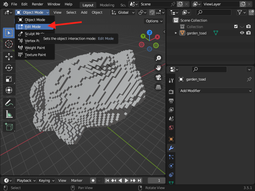Screen dimensions: 255x191
Task: Hide garden_toad using the eye icon
Action: [242, 33]
